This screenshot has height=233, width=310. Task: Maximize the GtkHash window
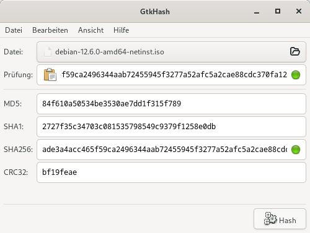pos(278,11)
